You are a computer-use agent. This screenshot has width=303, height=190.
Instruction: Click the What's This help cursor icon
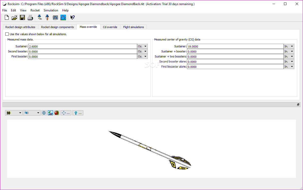[x=72, y=17]
